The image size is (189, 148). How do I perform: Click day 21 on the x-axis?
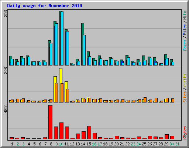[122, 144]
